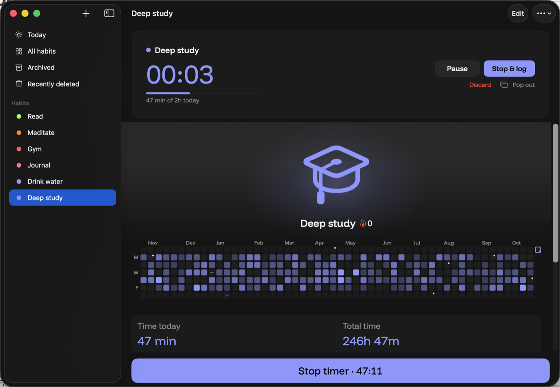Click the Time today 47 min value

point(157,341)
